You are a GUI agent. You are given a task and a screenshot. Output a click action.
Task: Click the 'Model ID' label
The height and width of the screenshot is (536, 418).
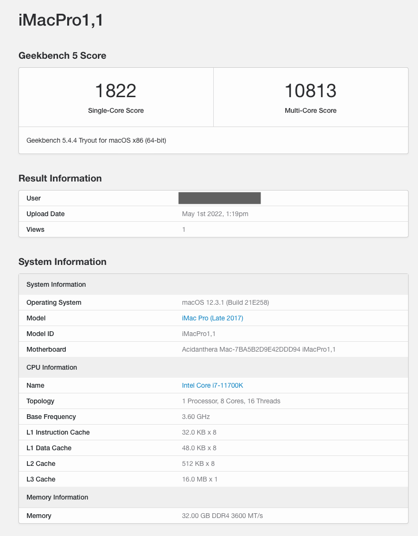40,334
